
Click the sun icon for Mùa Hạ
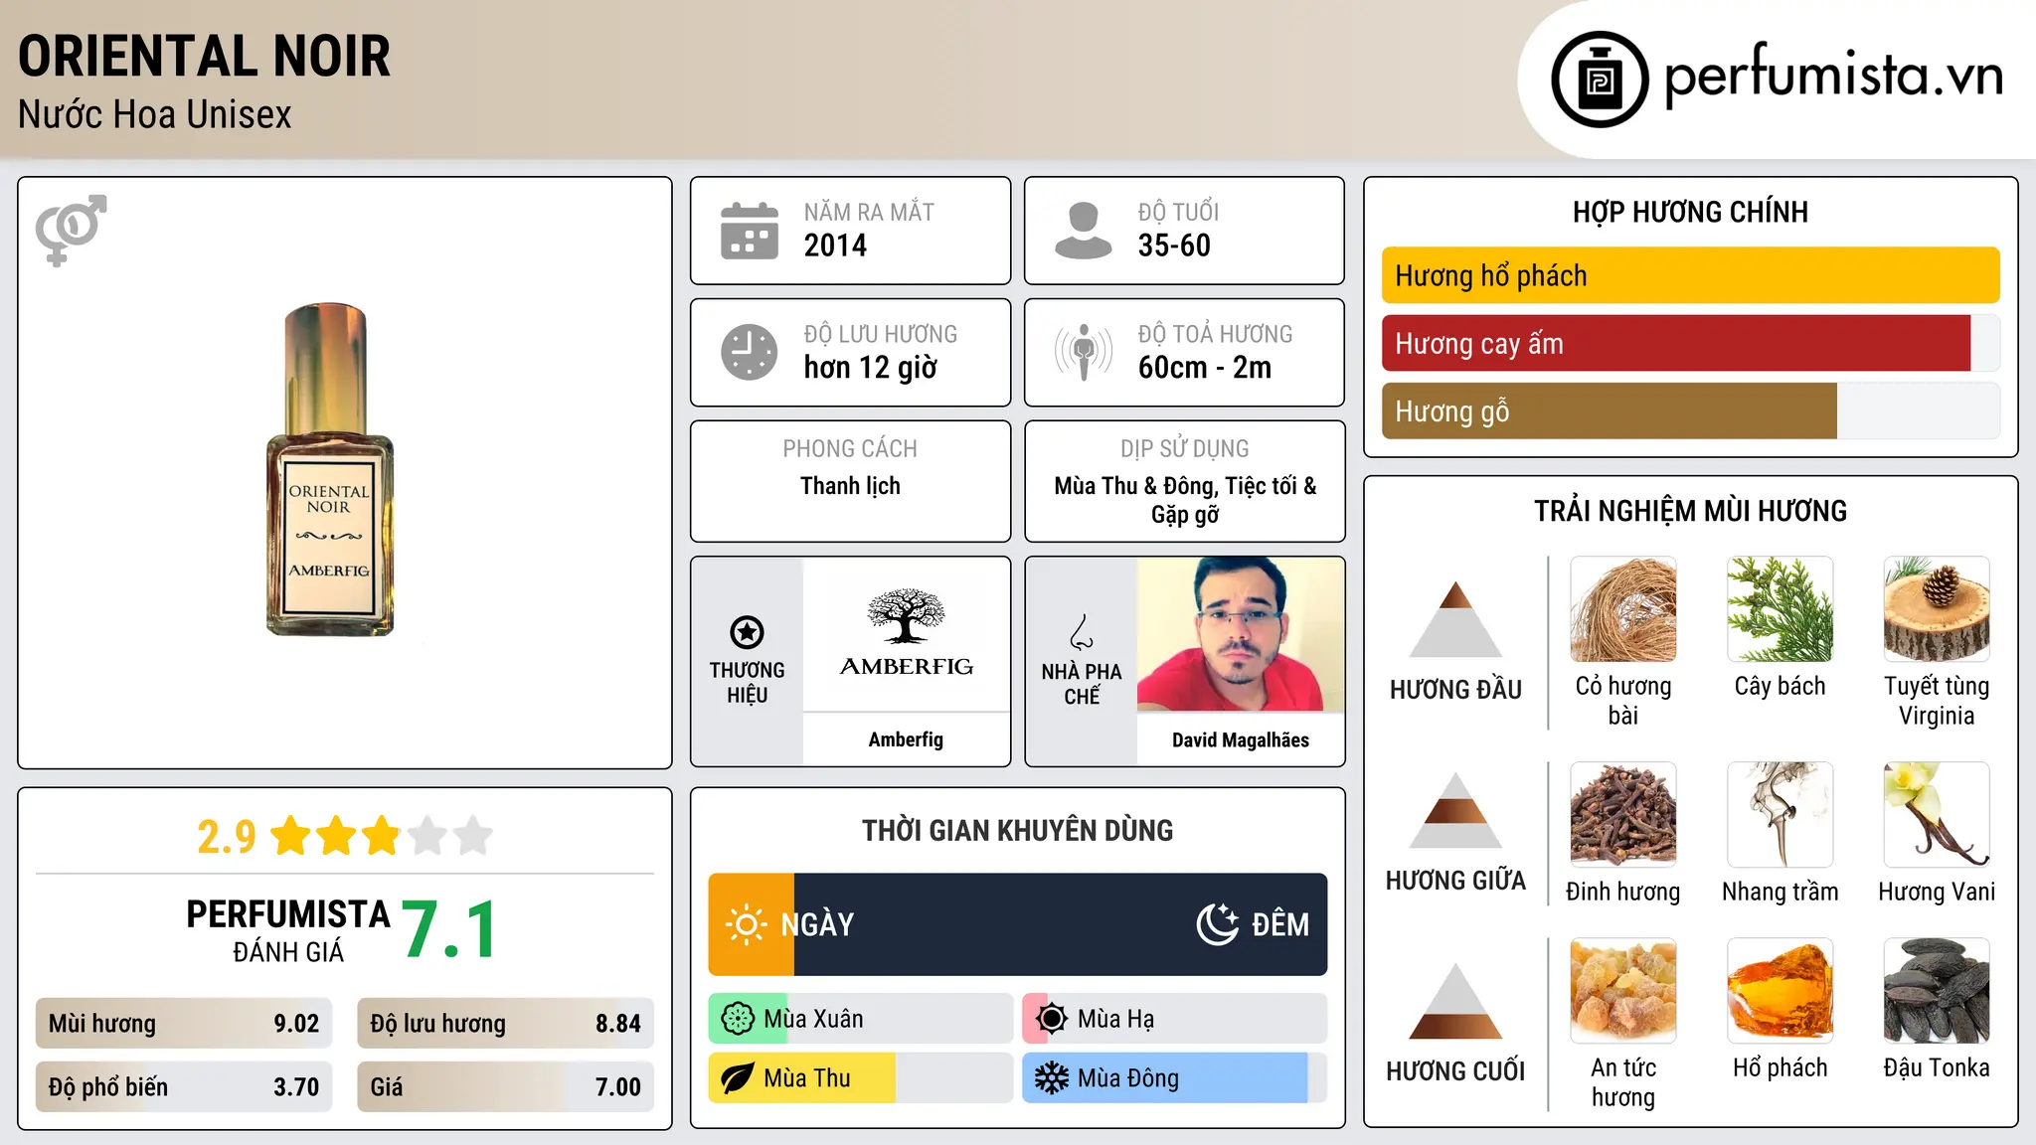1052,1019
